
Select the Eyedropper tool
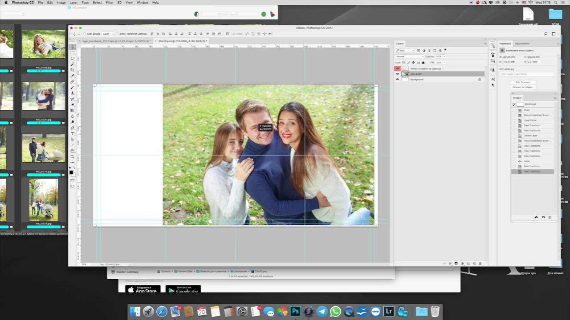click(73, 76)
